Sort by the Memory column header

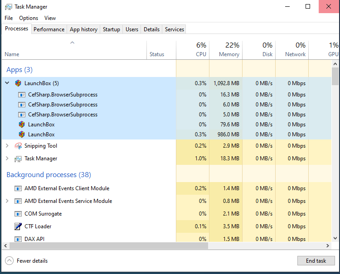coord(226,50)
